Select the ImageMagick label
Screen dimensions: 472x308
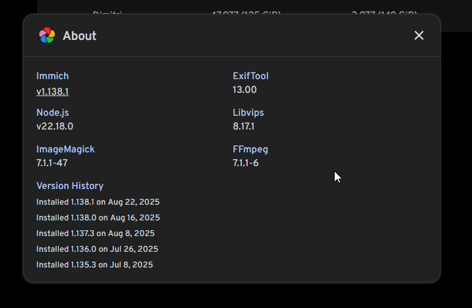pos(65,149)
